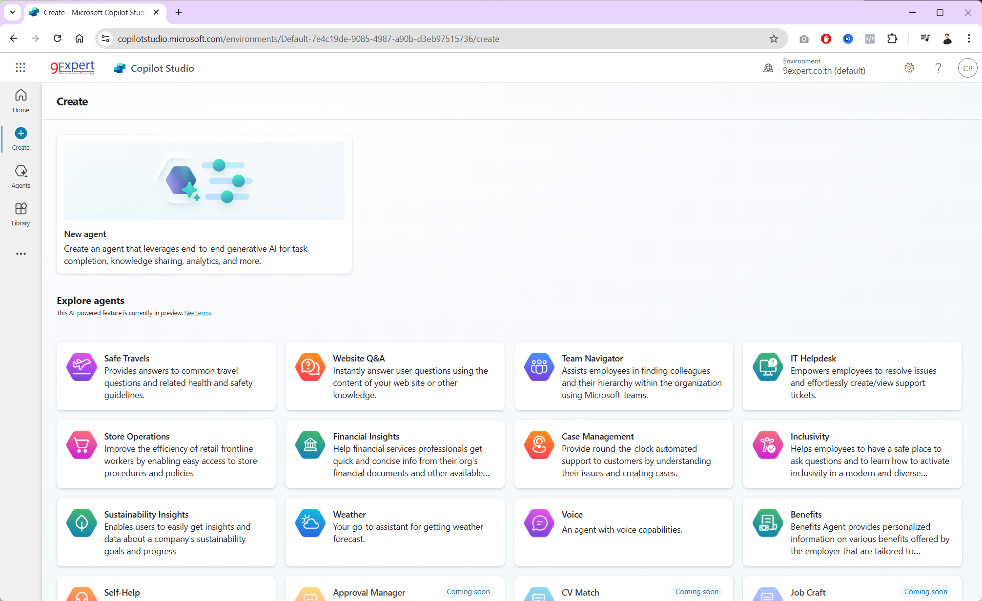Open the Agents section in the sidebar
Viewport: 982px width, 601px height.
[20, 176]
